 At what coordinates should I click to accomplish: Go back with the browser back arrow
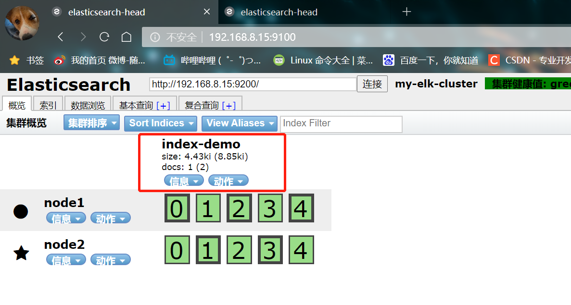pyautogui.click(x=61, y=37)
